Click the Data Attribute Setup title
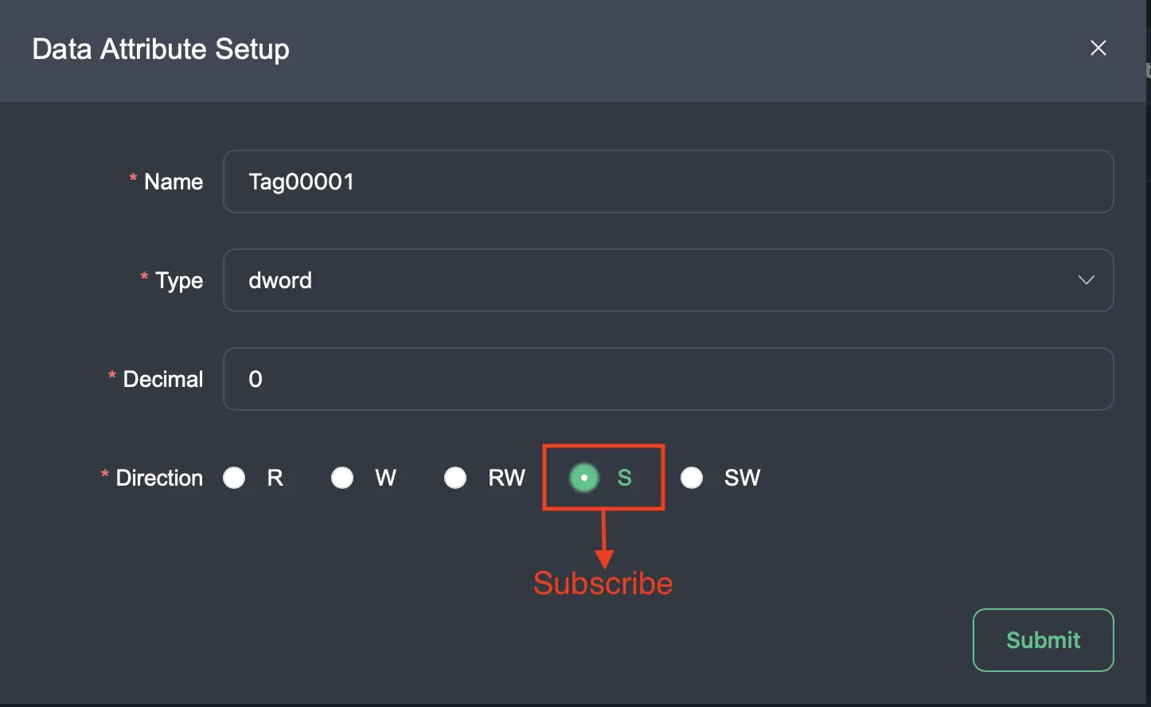Viewport: 1151px width, 707px height. [x=160, y=49]
